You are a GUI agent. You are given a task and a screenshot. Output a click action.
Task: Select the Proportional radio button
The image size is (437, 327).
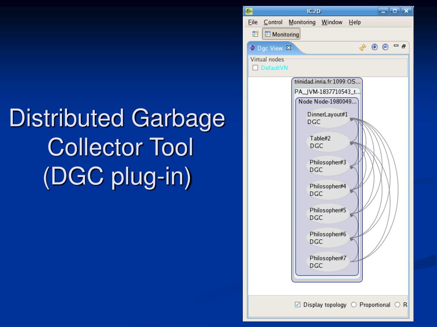[354, 304]
